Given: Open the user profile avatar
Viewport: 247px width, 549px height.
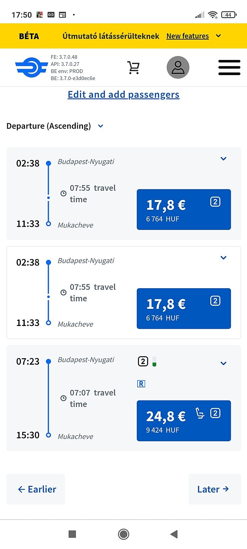Looking at the screenshot, I should (178, 68).
